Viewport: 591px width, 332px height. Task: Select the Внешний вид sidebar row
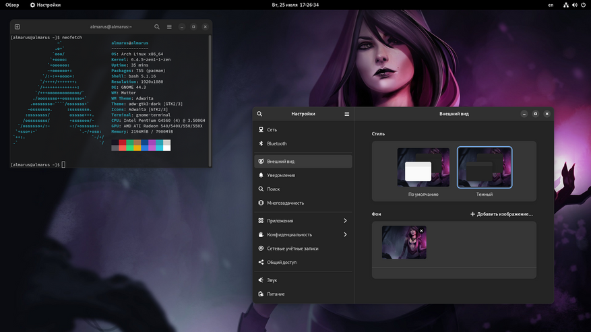tap(303, 162)
